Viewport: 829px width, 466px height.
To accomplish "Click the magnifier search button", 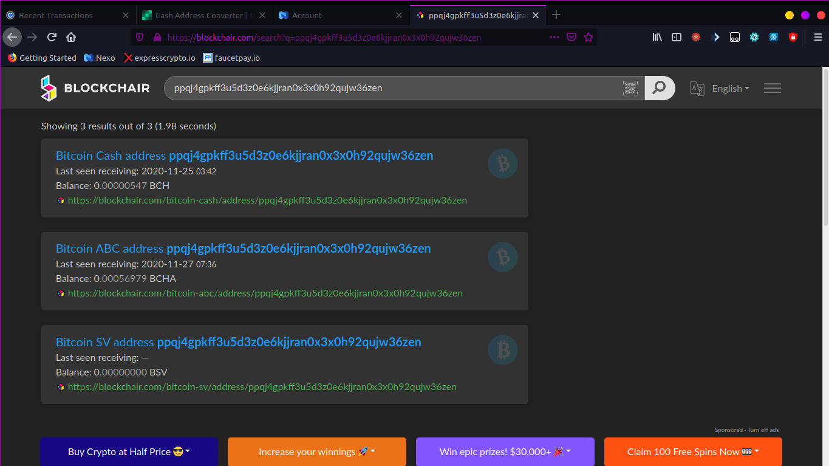I will click(660, 88).
